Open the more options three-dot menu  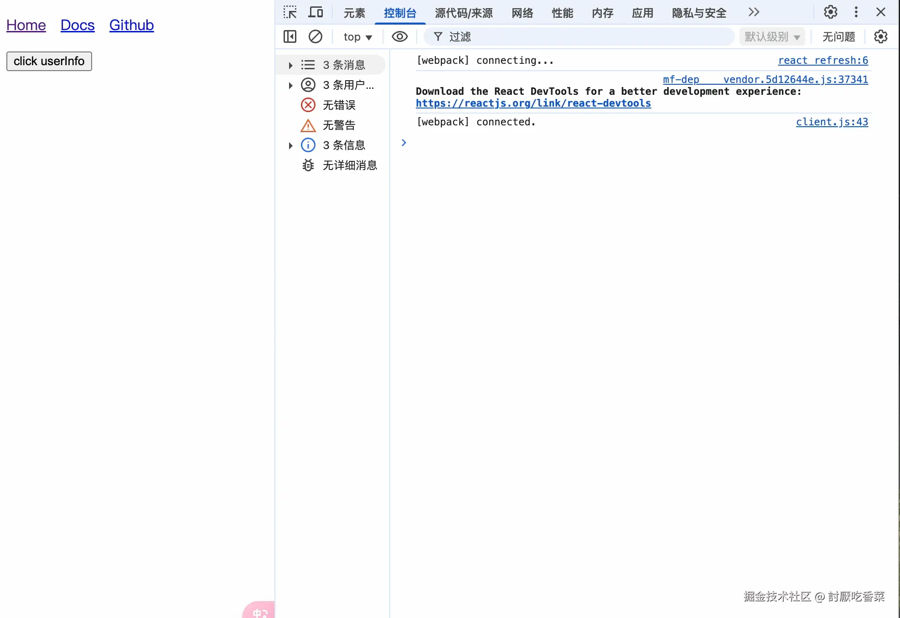(856, 12)
